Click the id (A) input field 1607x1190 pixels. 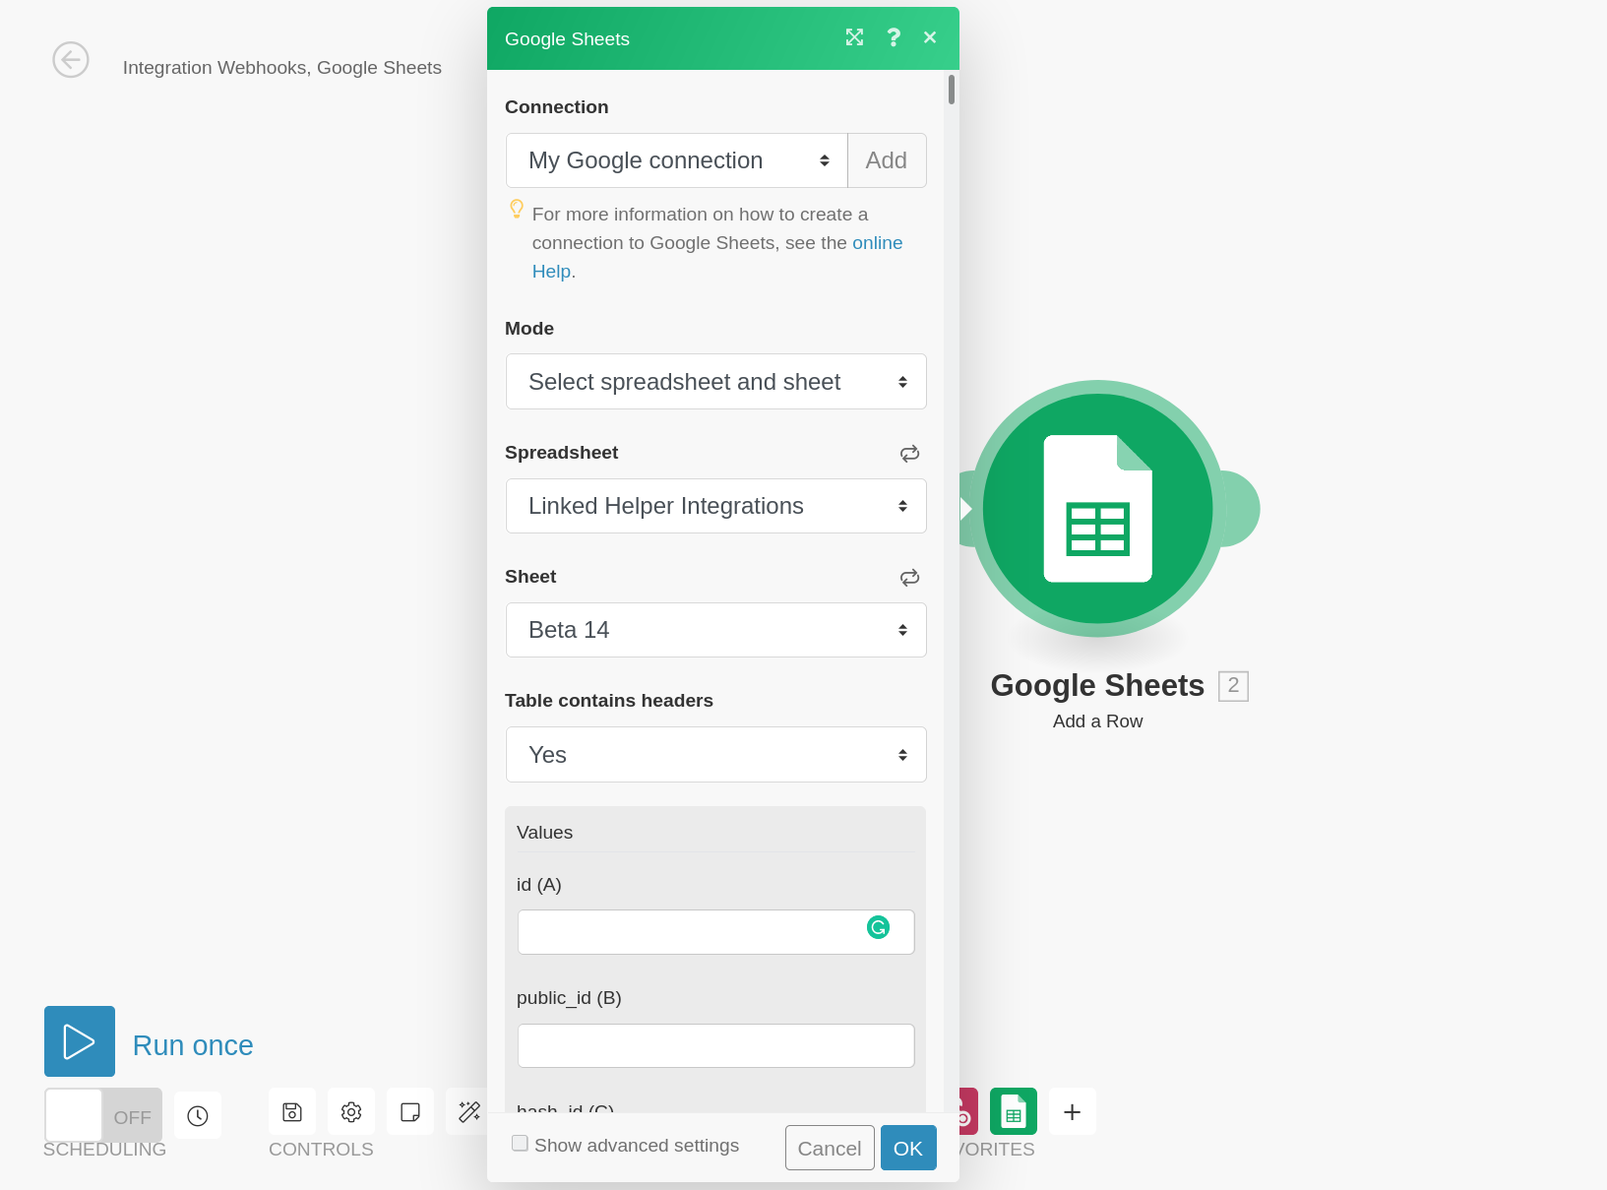click(689, 932)
